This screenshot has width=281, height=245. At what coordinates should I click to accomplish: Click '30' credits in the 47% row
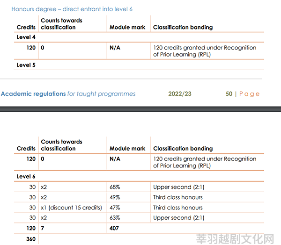click(x=32, y=208)
